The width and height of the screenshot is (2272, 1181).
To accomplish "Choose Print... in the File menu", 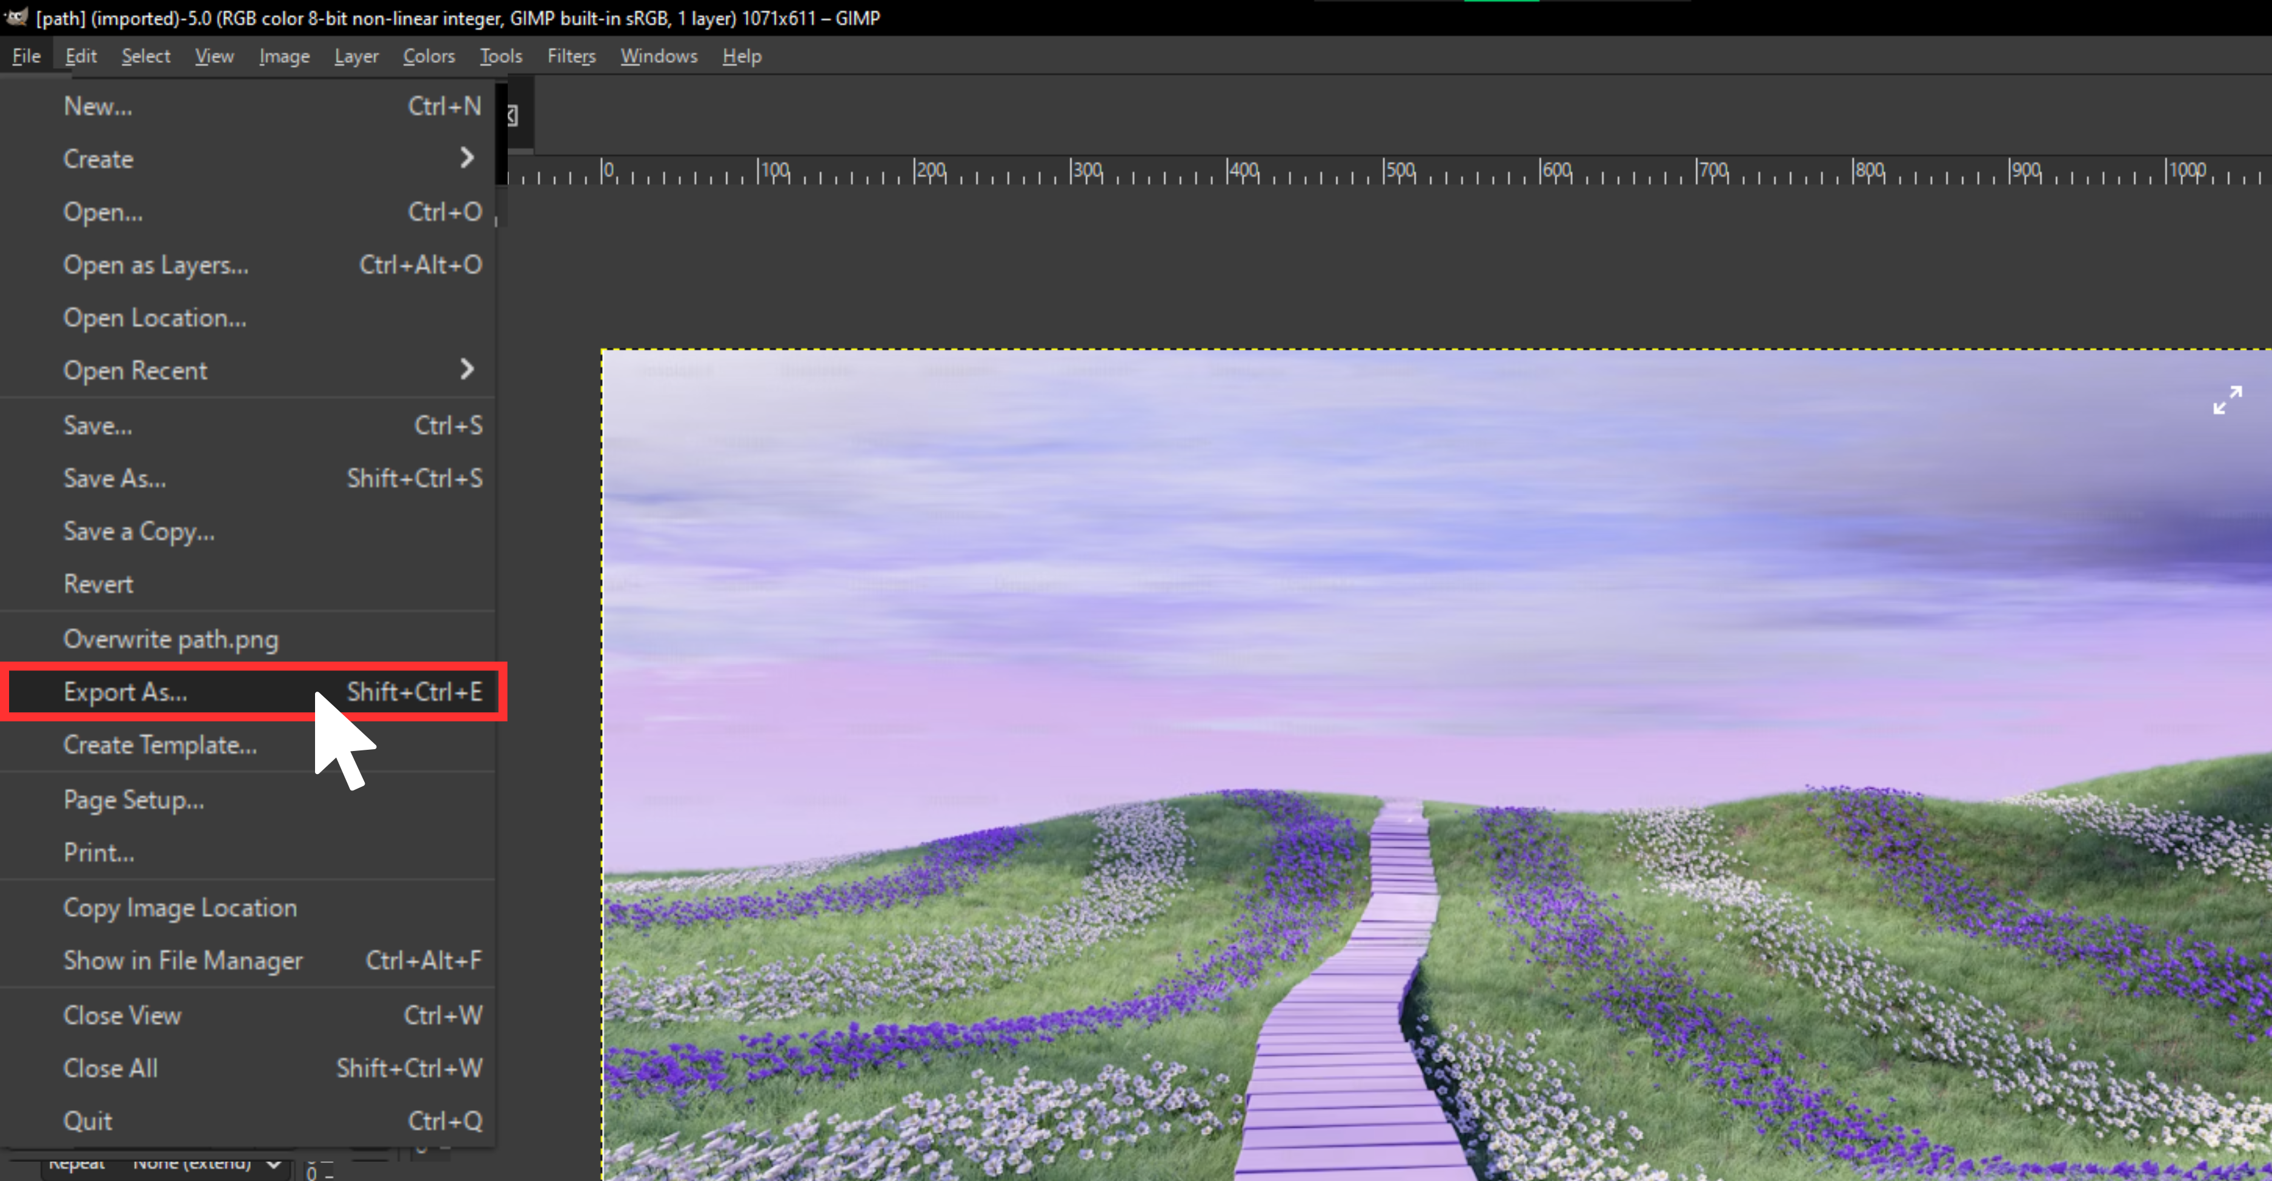I will pyautogui.click(x=248, y=853).
